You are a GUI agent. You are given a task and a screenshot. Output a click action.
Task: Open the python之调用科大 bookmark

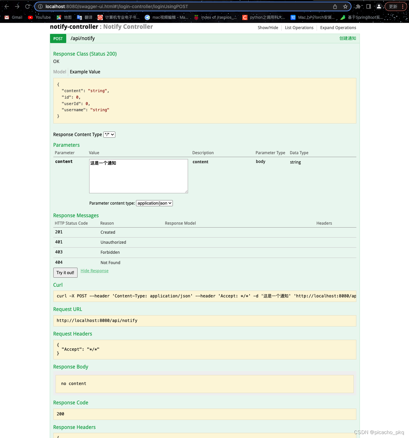point(264,17)
